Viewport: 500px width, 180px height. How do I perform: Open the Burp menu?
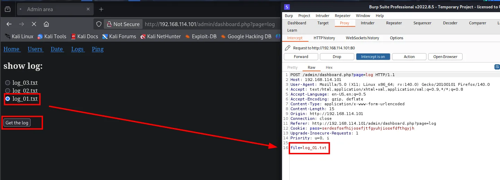click(x=289, y=16)
